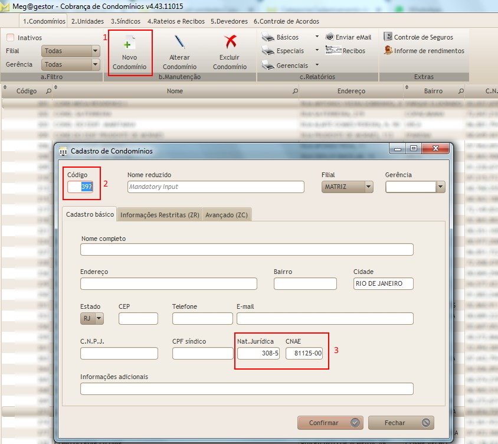Expand the Gerenciais reports arrow
498x444 pixels.
(317, 65)
